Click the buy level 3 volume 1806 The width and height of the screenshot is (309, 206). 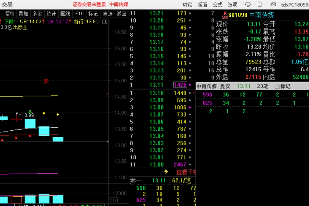tap(180, 107)
